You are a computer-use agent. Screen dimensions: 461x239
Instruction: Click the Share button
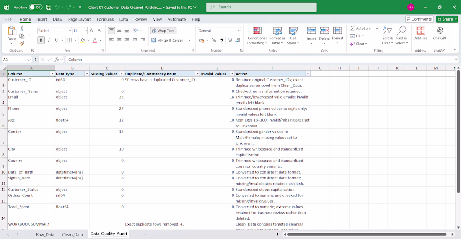point(447,19)
